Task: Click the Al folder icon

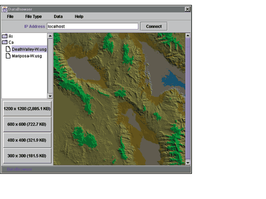Action: coord(5,36)
